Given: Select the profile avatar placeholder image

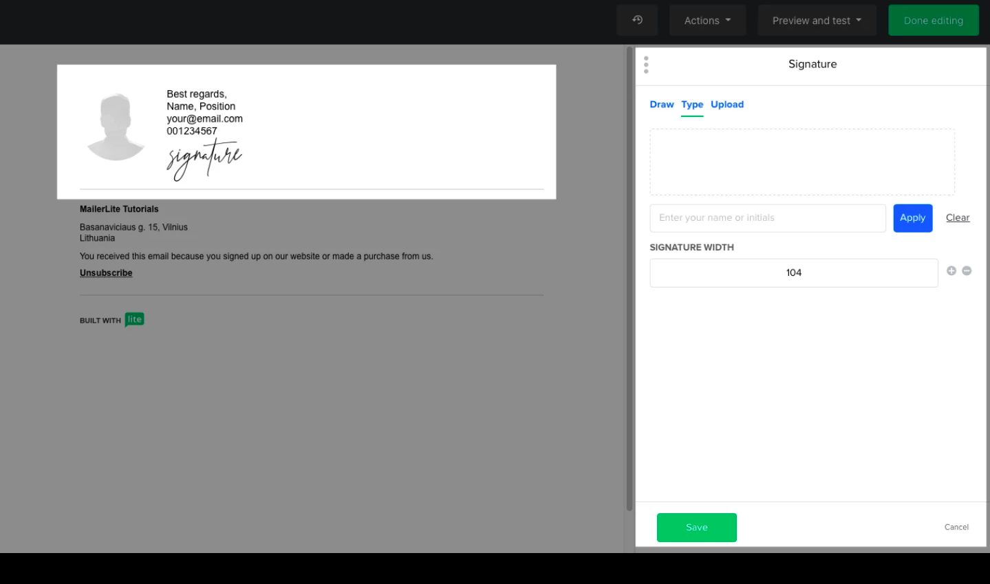Looking at the screenshot, I should click(x=116, y=127).
